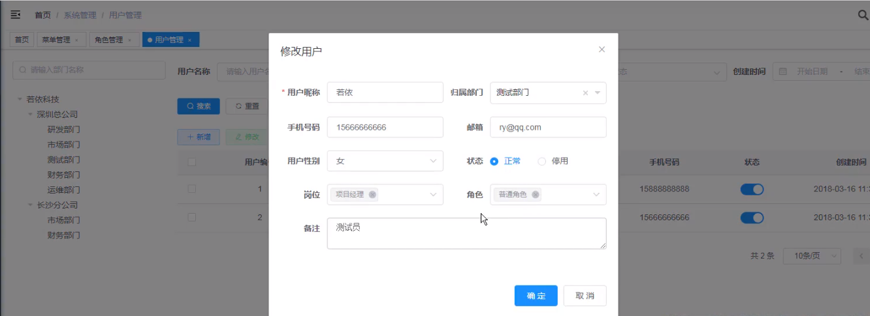Select 财务部门 under 深圳总公司

(x=63, y=175)
